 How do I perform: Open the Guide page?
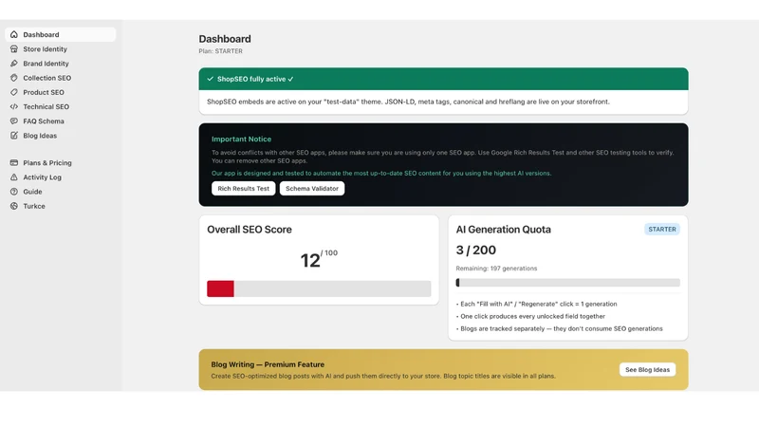(61, 192)
